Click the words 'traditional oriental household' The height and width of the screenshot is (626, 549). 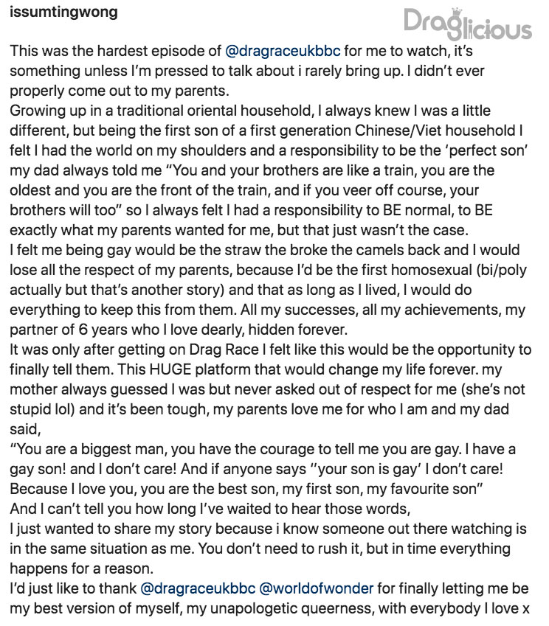click(x=214, y=111)
